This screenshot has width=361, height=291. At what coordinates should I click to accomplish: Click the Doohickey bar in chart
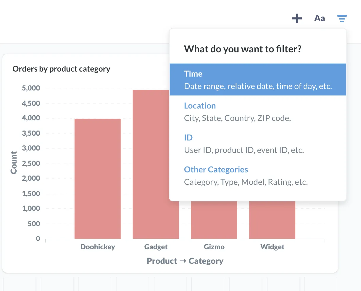(x=98, y=179)
